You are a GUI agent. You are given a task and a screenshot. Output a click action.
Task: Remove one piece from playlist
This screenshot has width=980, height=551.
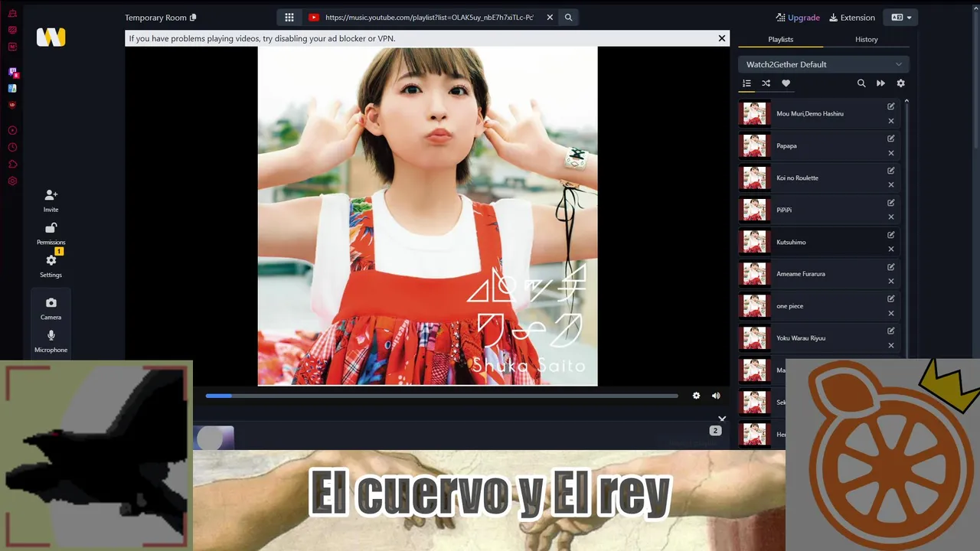point(890,314)
